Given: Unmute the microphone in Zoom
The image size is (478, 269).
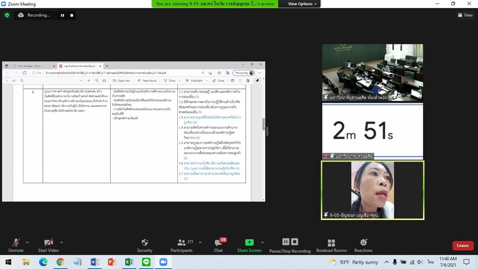Looking at the screenshot, I should (16, 243).
